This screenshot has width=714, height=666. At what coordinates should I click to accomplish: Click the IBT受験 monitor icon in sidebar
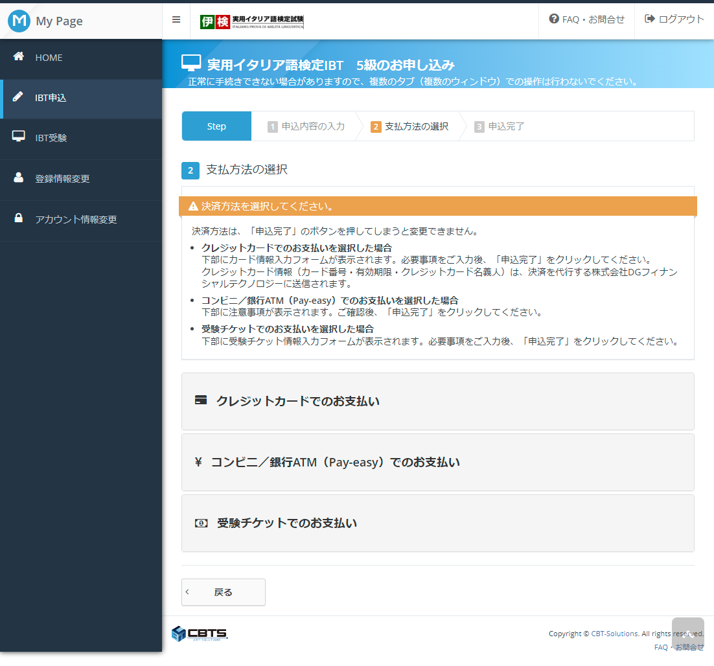click(18, 136)
